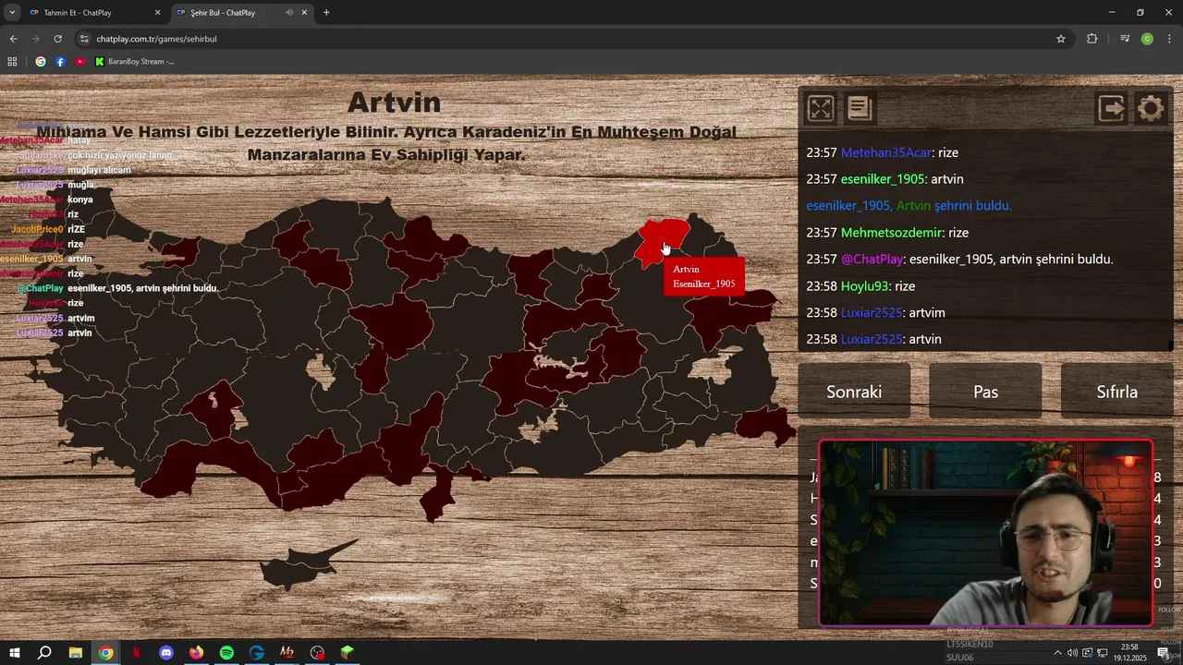Image resolution: width=1183 pixels, height=665 pixels.
Task: Reload the ChatPlay page
Action: coord(57,39)
